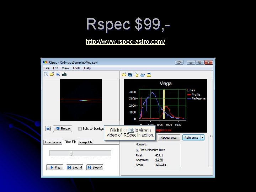256x192 pixels.
Task: Click the Reference legend entry
Action: pyautogui.click(x=196, y=99)
